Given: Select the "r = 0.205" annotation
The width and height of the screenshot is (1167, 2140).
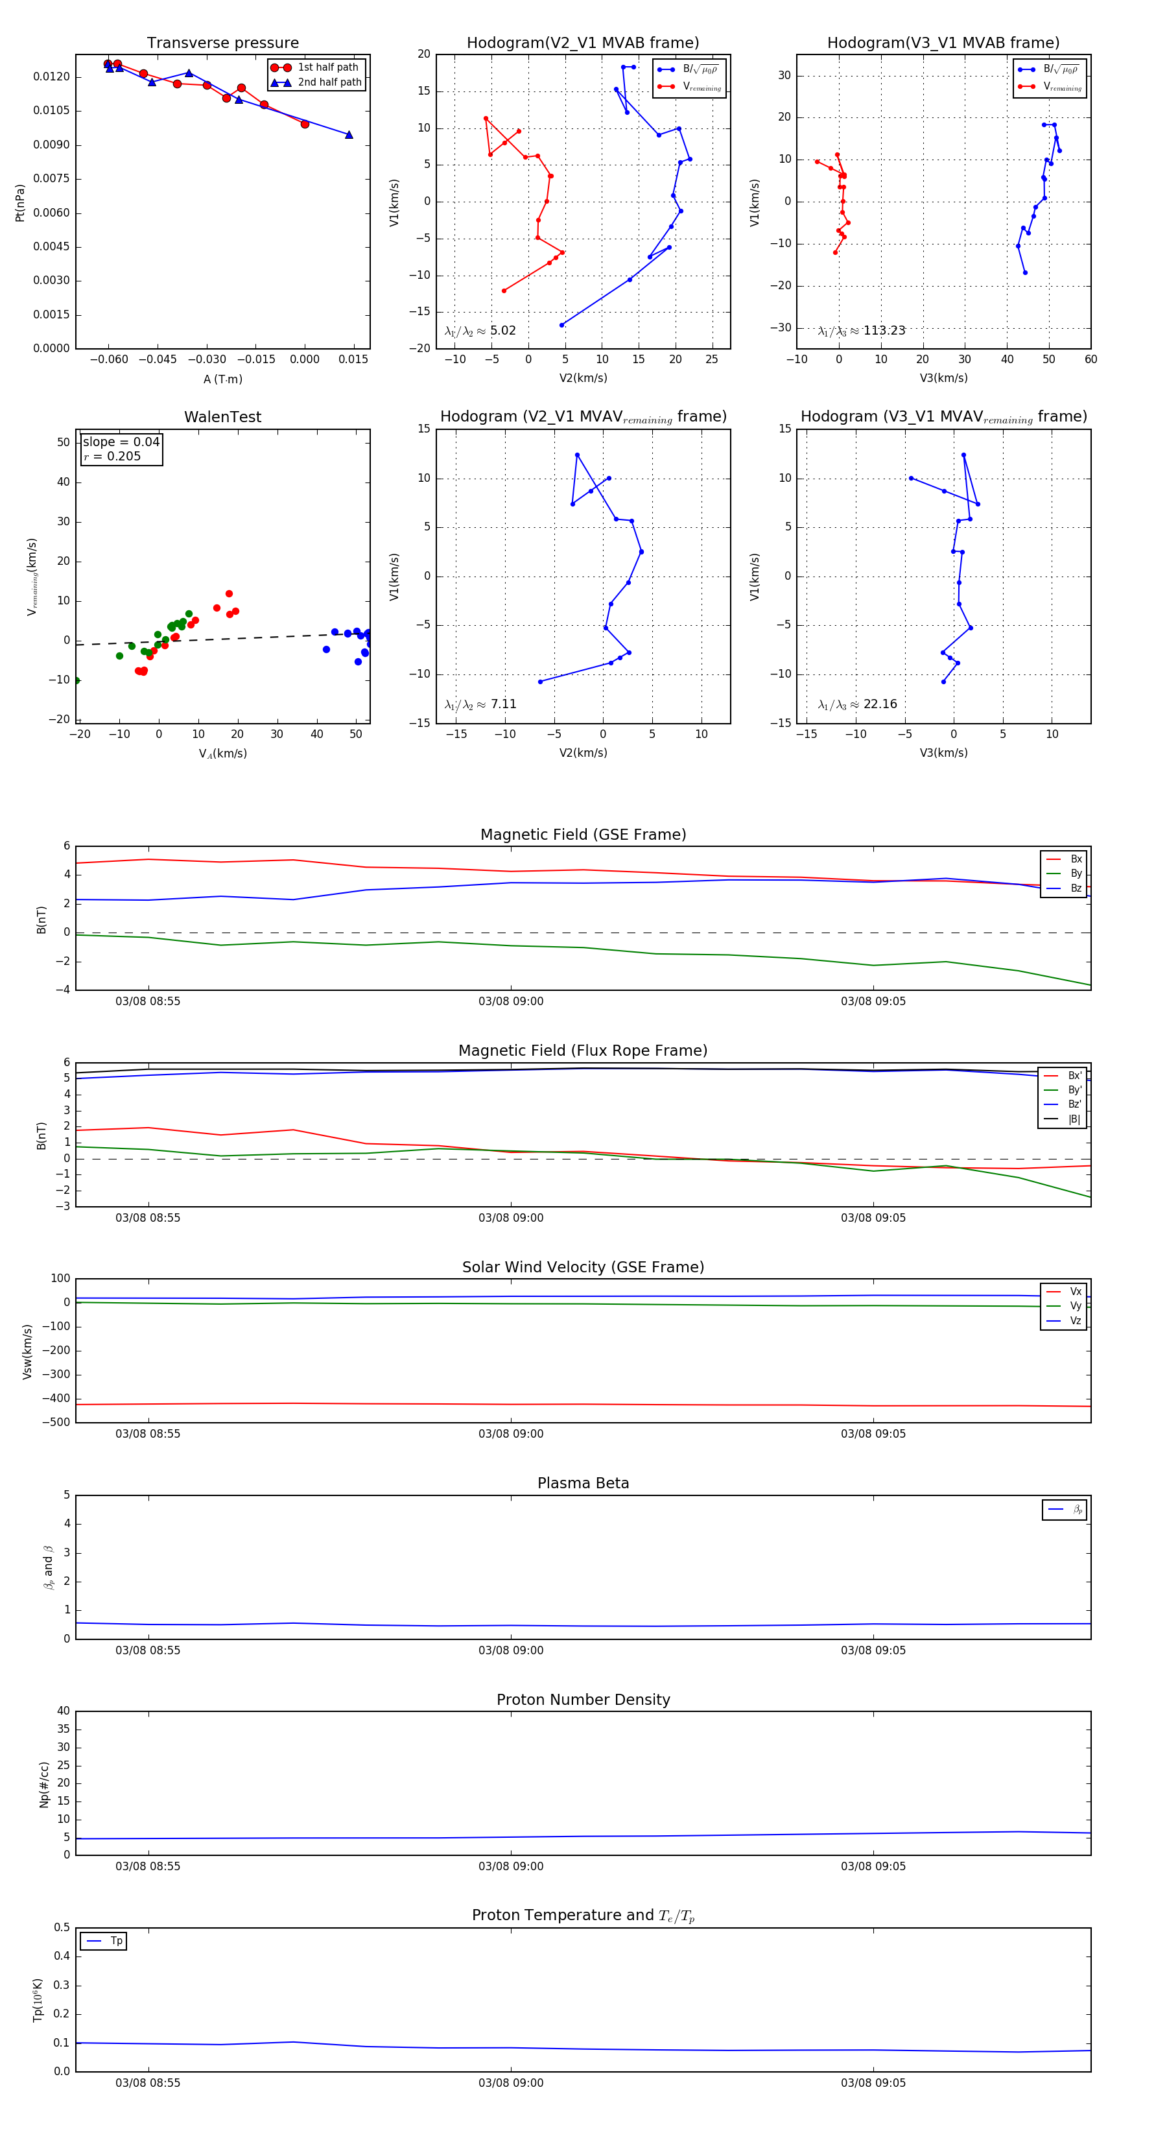Looking at the screenshot, I should point(112,457).
